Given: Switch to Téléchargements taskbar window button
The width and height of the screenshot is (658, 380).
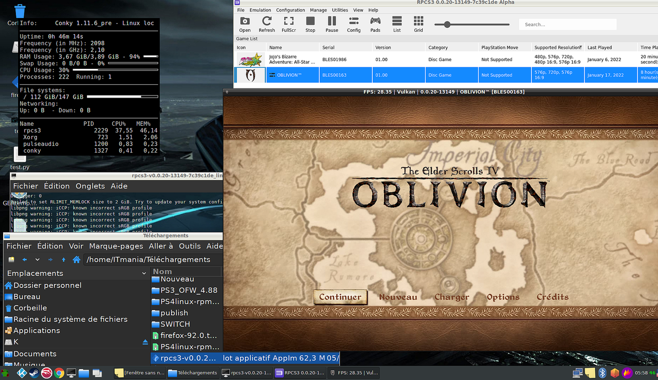Looking at the screenshot, I should tap(193, 373).
